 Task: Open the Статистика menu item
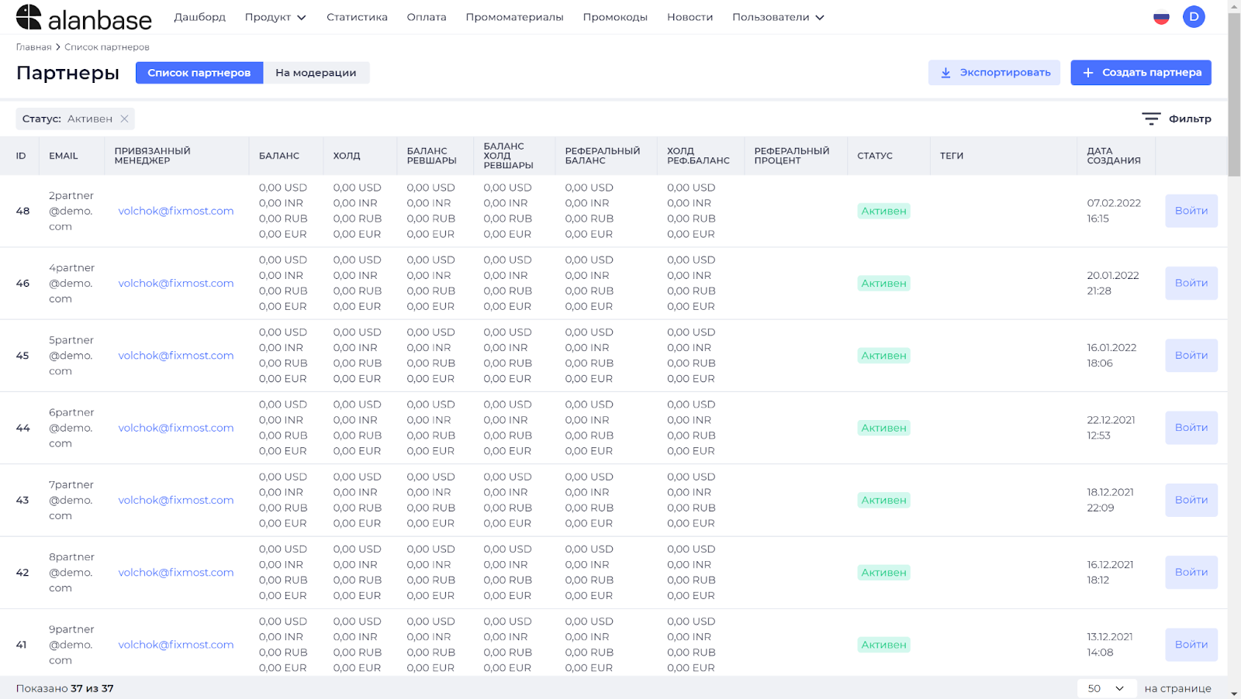point(357,17)
